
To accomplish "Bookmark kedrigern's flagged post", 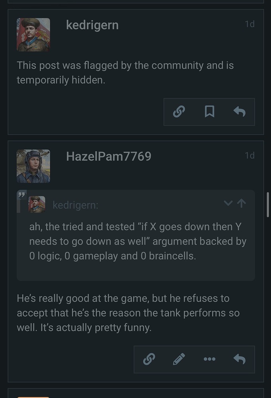I will point(209,112).
